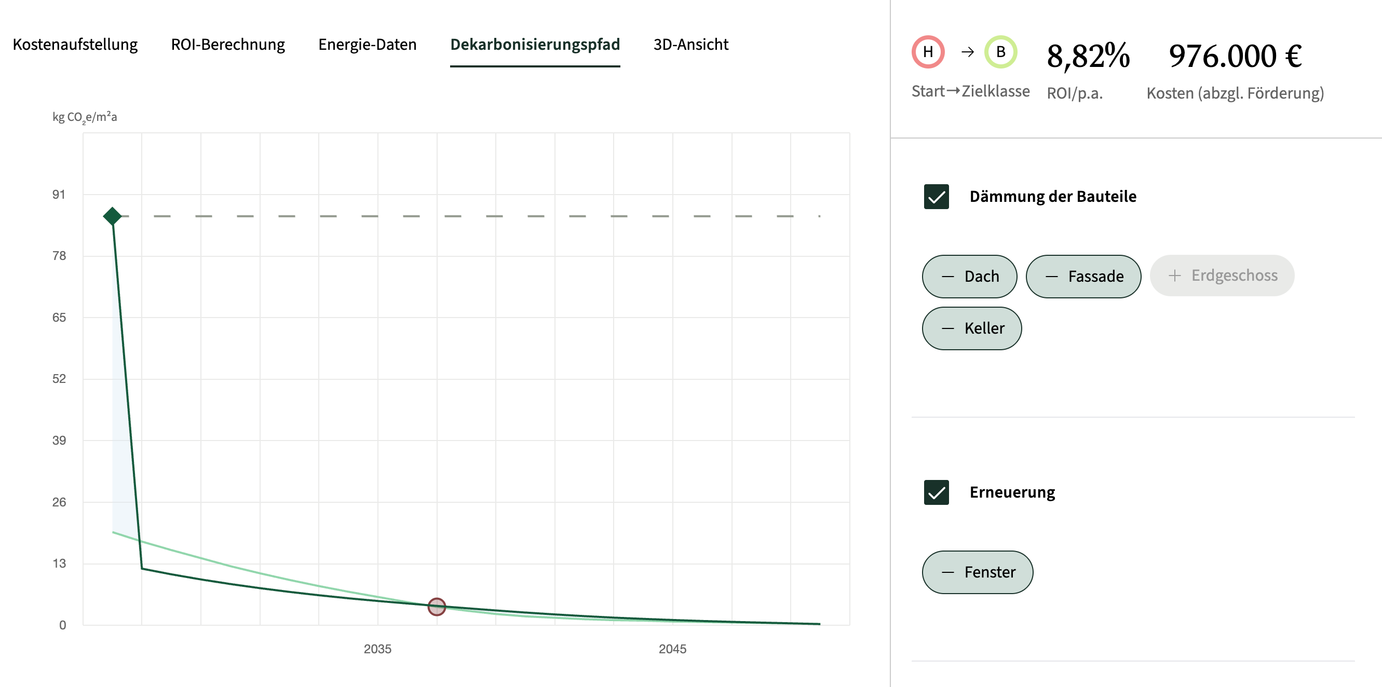
Task: Remove the Keller insulation chip
Action: tap(971, 328)
